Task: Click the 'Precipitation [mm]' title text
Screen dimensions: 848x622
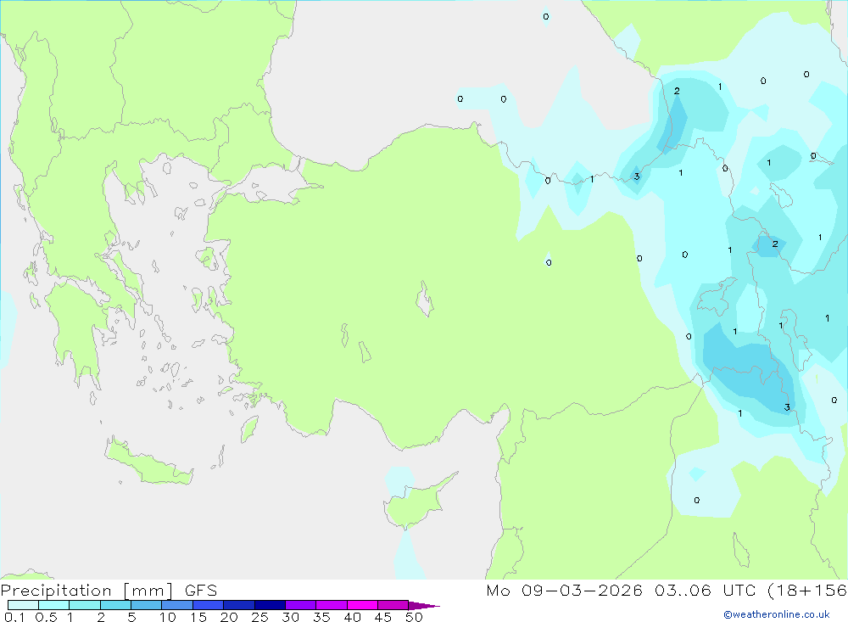Action: click(86, 591)
